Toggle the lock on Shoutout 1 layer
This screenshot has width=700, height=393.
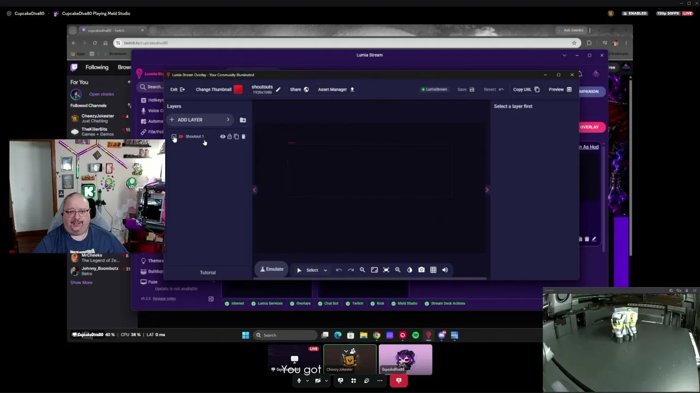(230, 136)
